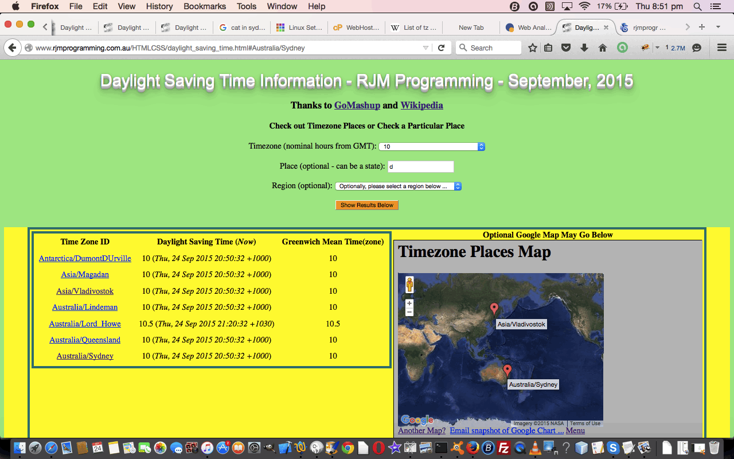Open the Firefox hamburger menu

point(721,48)
